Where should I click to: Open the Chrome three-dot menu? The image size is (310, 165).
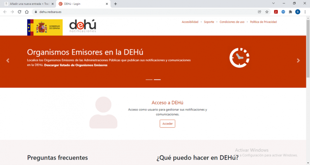click(x=305, y=12)
